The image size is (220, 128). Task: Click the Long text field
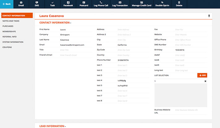[191, 70]
